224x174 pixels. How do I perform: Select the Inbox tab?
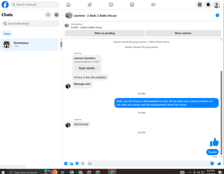tap(7, 34)
